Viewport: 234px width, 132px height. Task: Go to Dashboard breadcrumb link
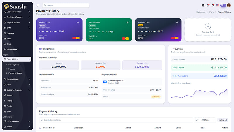201,12
